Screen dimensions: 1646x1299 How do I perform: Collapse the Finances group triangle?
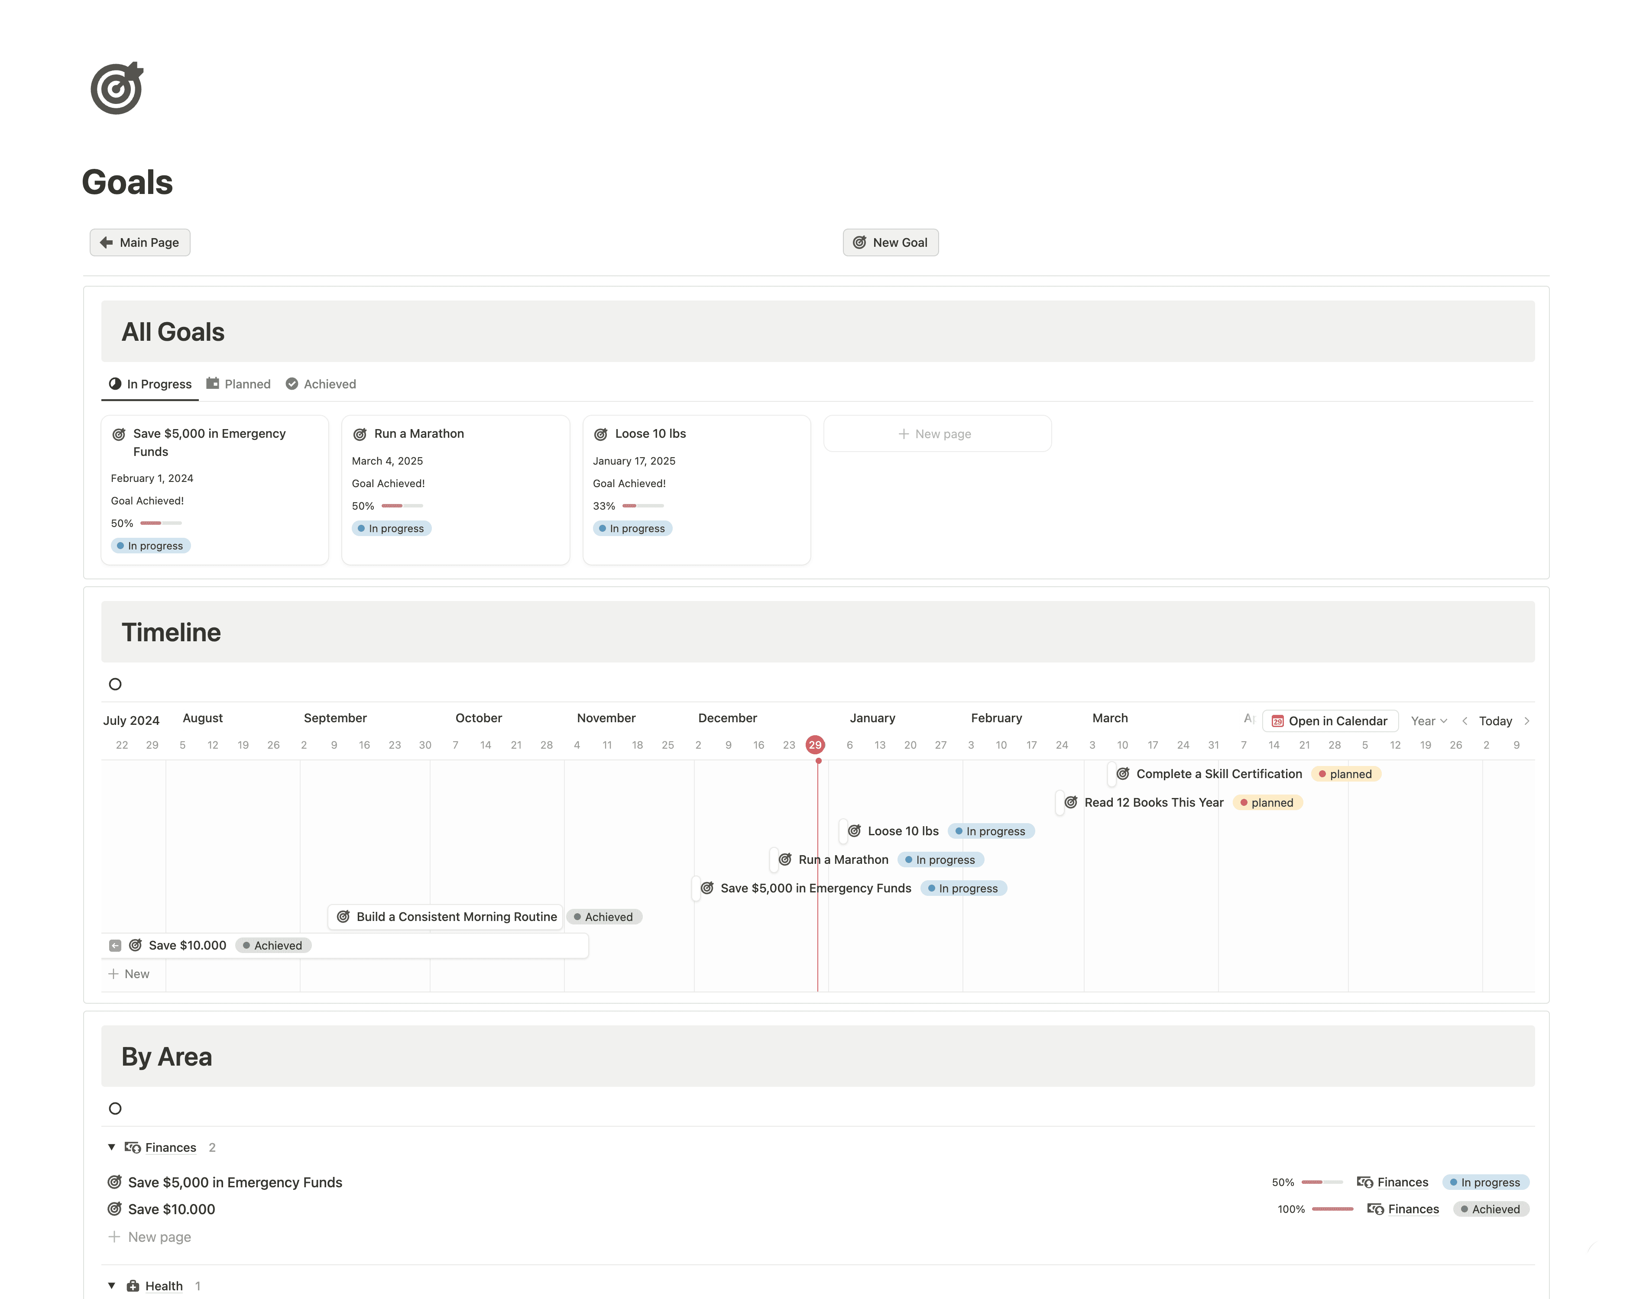pos(112,1147)
